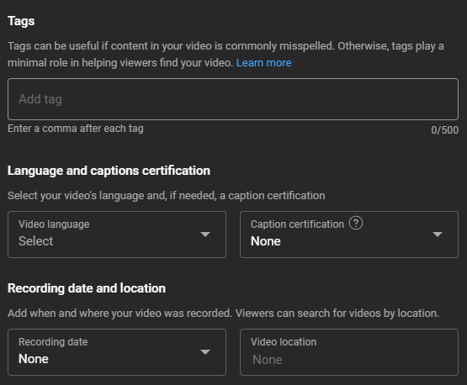This screenshot has width=467, height=385.
Task: Click 'Select your video's language' description text
Action: point(167,196)
